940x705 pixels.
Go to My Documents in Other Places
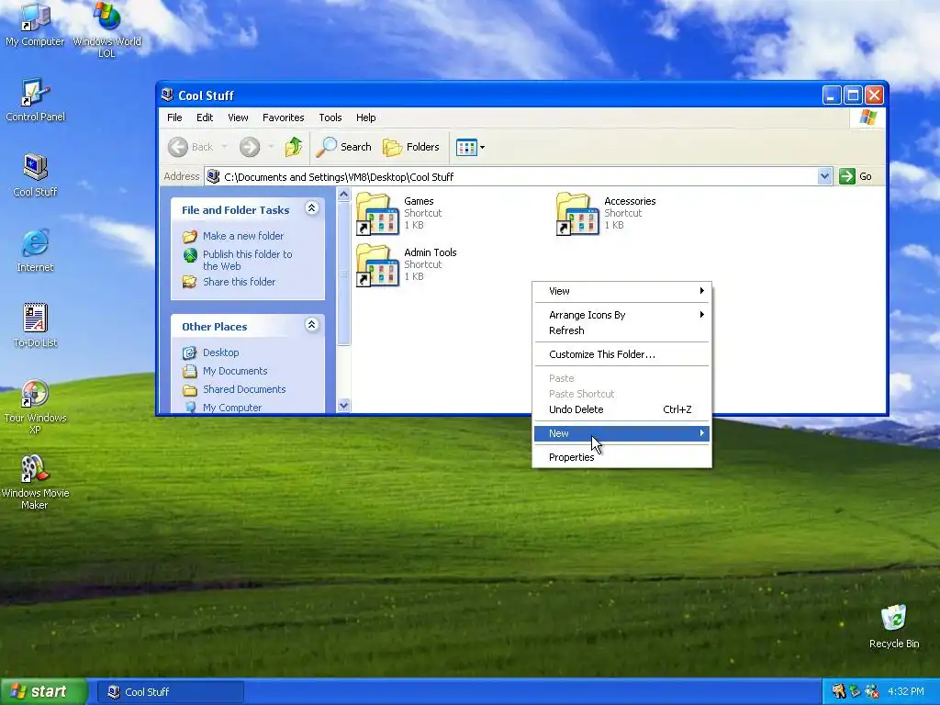click(235, 371)
